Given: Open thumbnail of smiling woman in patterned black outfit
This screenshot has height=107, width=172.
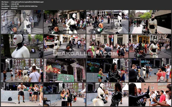Looking at the screenshot, I should pos(107,70).
